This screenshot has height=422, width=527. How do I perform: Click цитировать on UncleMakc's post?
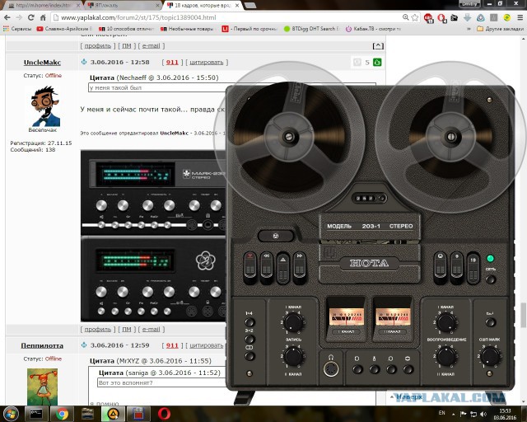pos(207,63)
